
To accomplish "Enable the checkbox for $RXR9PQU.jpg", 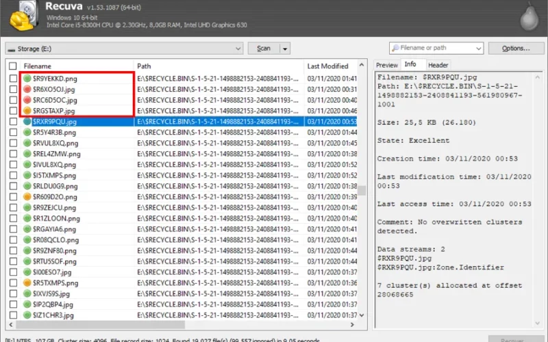I will pos(13,122).
